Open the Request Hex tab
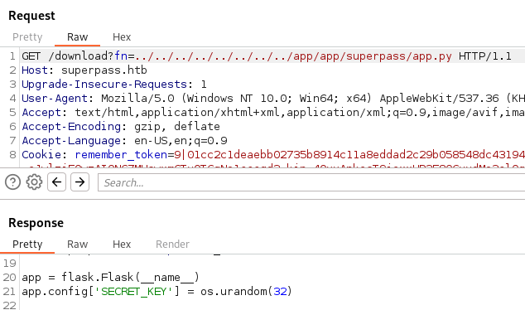Screen dimensions: 525x310 [x=122, y=36]
